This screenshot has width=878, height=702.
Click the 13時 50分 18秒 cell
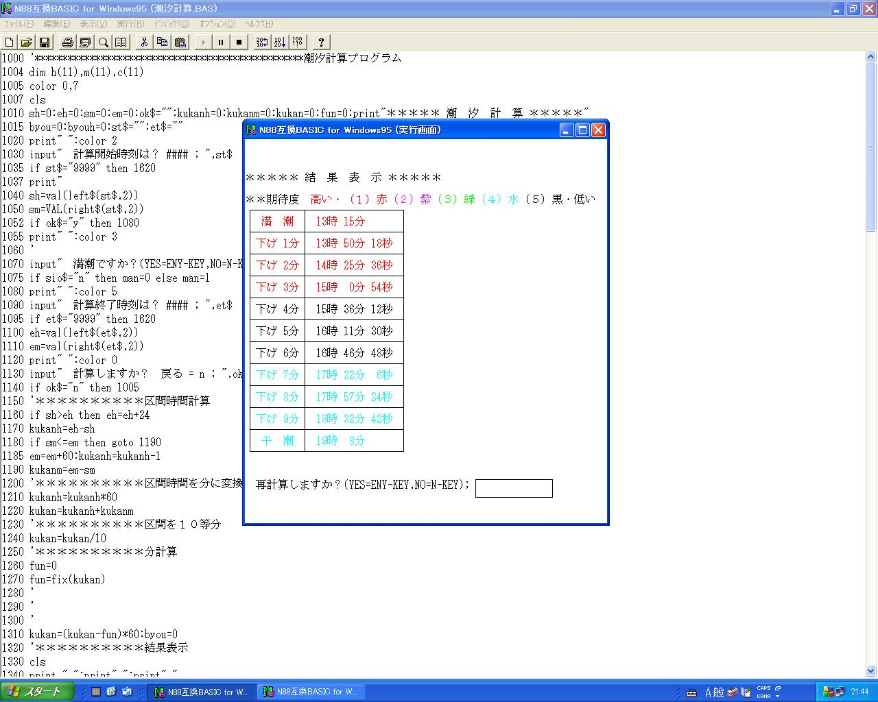click(x=354, y=243)
